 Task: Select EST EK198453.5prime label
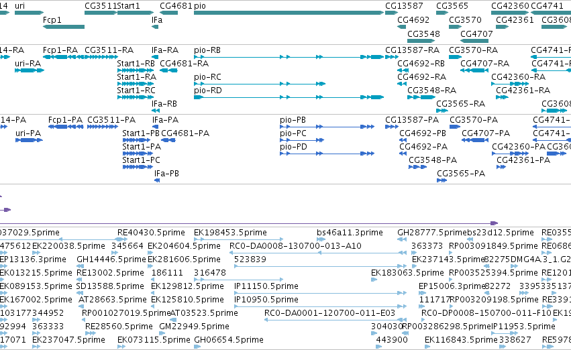(x=231, y=233)
